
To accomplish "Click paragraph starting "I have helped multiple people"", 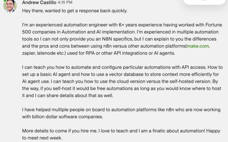I will click(120, 113).
